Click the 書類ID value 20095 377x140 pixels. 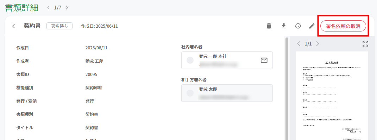click(92, 74)
